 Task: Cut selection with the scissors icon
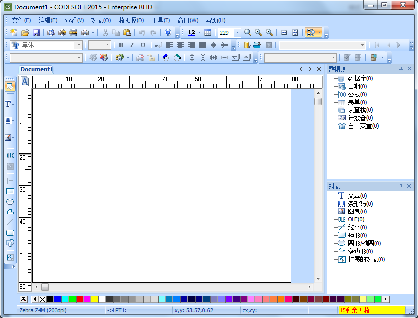click(x=105, y=32)
